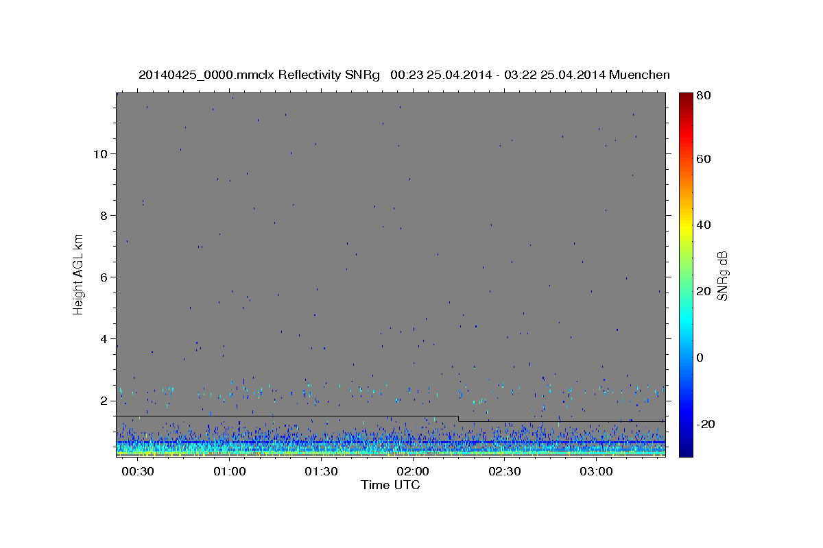The image size is (823, 548).
Task: Click the end time '03:22 25.04.2014' in title
Action: [554, 75]
